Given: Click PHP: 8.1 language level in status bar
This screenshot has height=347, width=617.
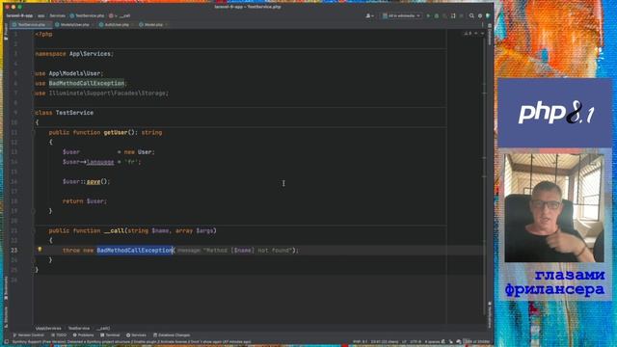Looking at the screenshot, I should point(360,342).
